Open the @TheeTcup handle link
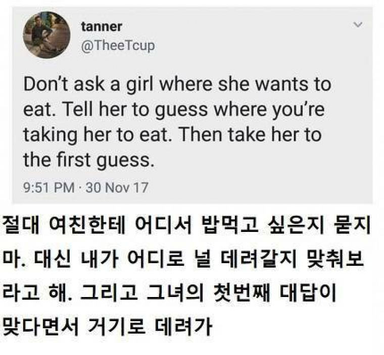 point(118,46)
